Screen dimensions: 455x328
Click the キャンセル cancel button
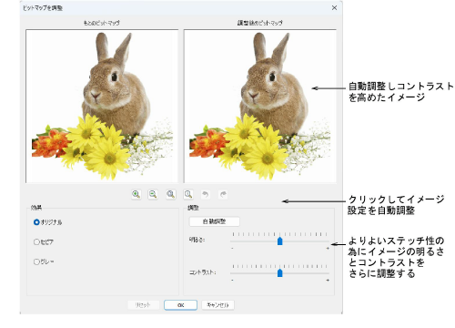tap(217, 305)
